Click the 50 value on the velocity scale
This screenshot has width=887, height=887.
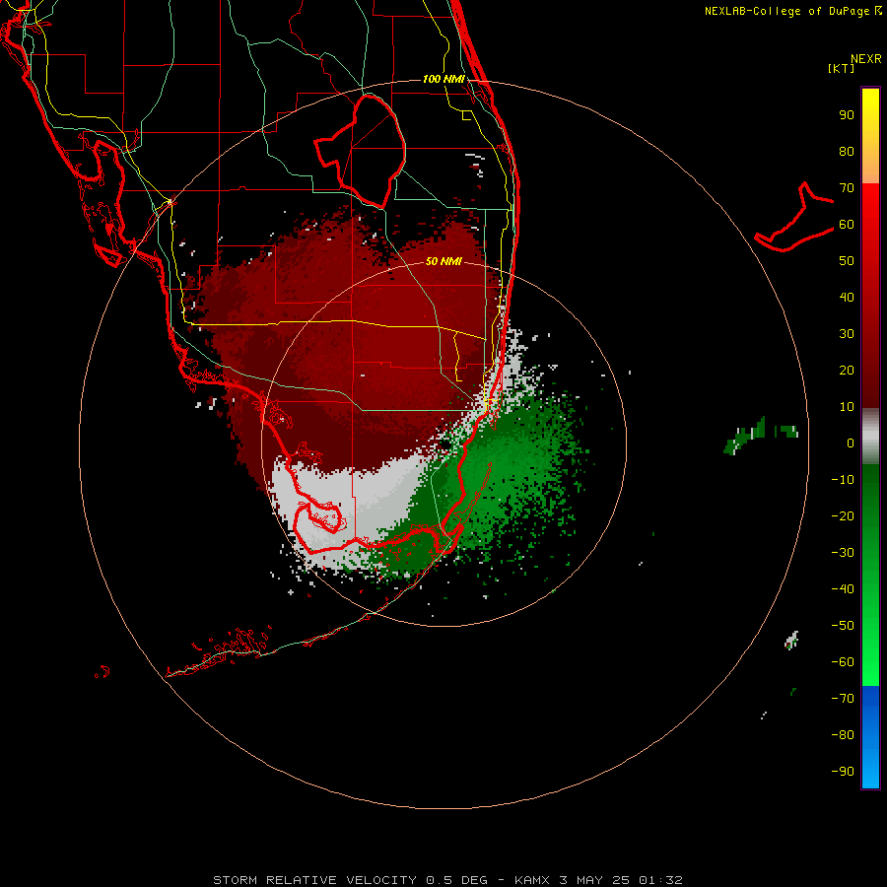tap(847, 261)
